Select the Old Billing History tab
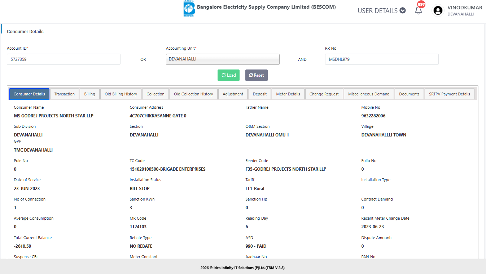Viewport: 486px width, 274px height. coord(121,94)
